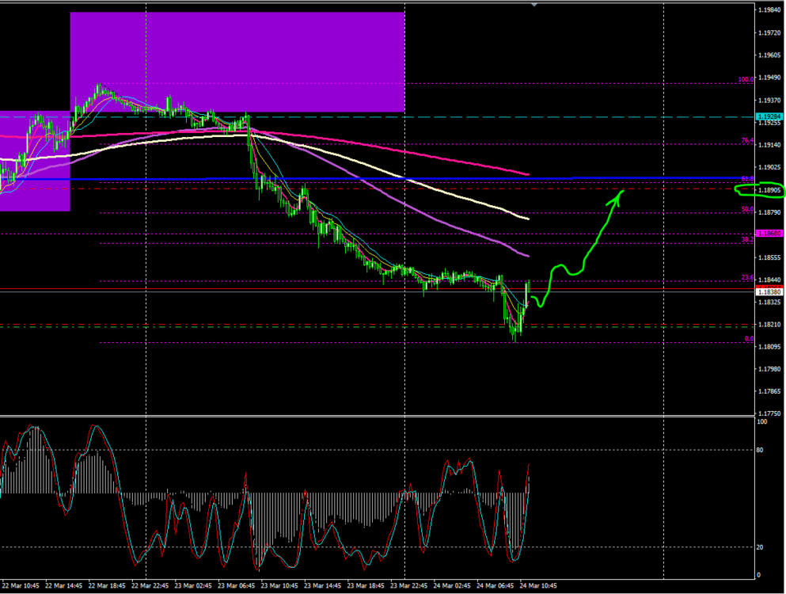Click the 24 Mar 06:45 time label

(495, 585)
